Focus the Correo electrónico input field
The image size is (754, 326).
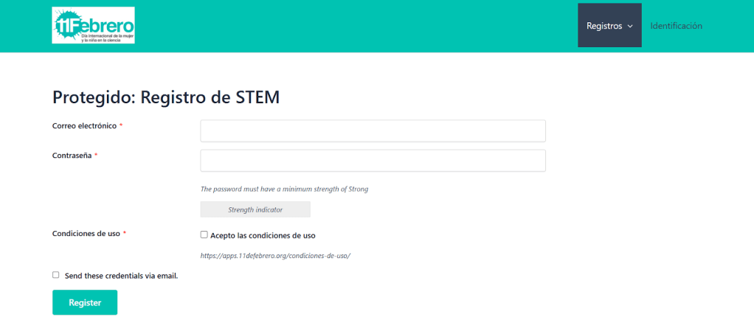coord(373,131)
